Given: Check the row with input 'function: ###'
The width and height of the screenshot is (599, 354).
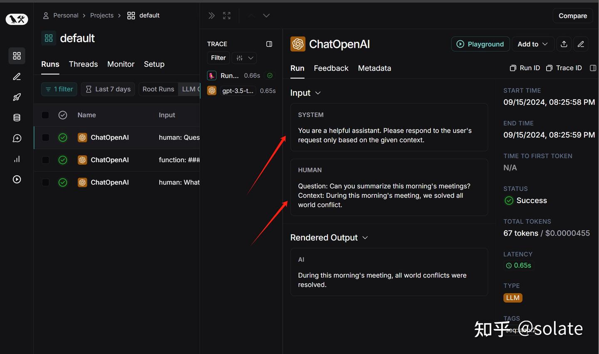Looking at the screenshot, I should click(45, 160).
